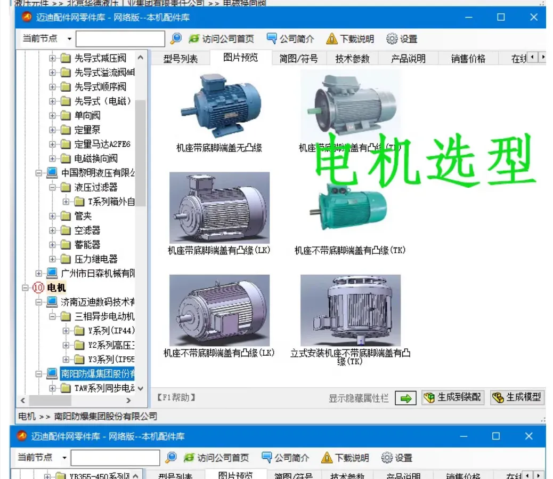The width and height of the screenshot is (553, 479).
Task: Open 下载说明 in bottom window
Action: (345, 458)
